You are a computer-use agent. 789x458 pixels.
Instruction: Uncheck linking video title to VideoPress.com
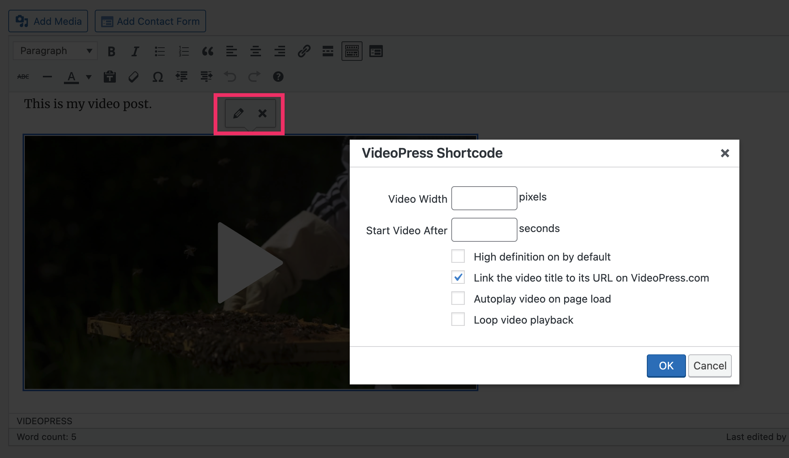tap(458, 277)
